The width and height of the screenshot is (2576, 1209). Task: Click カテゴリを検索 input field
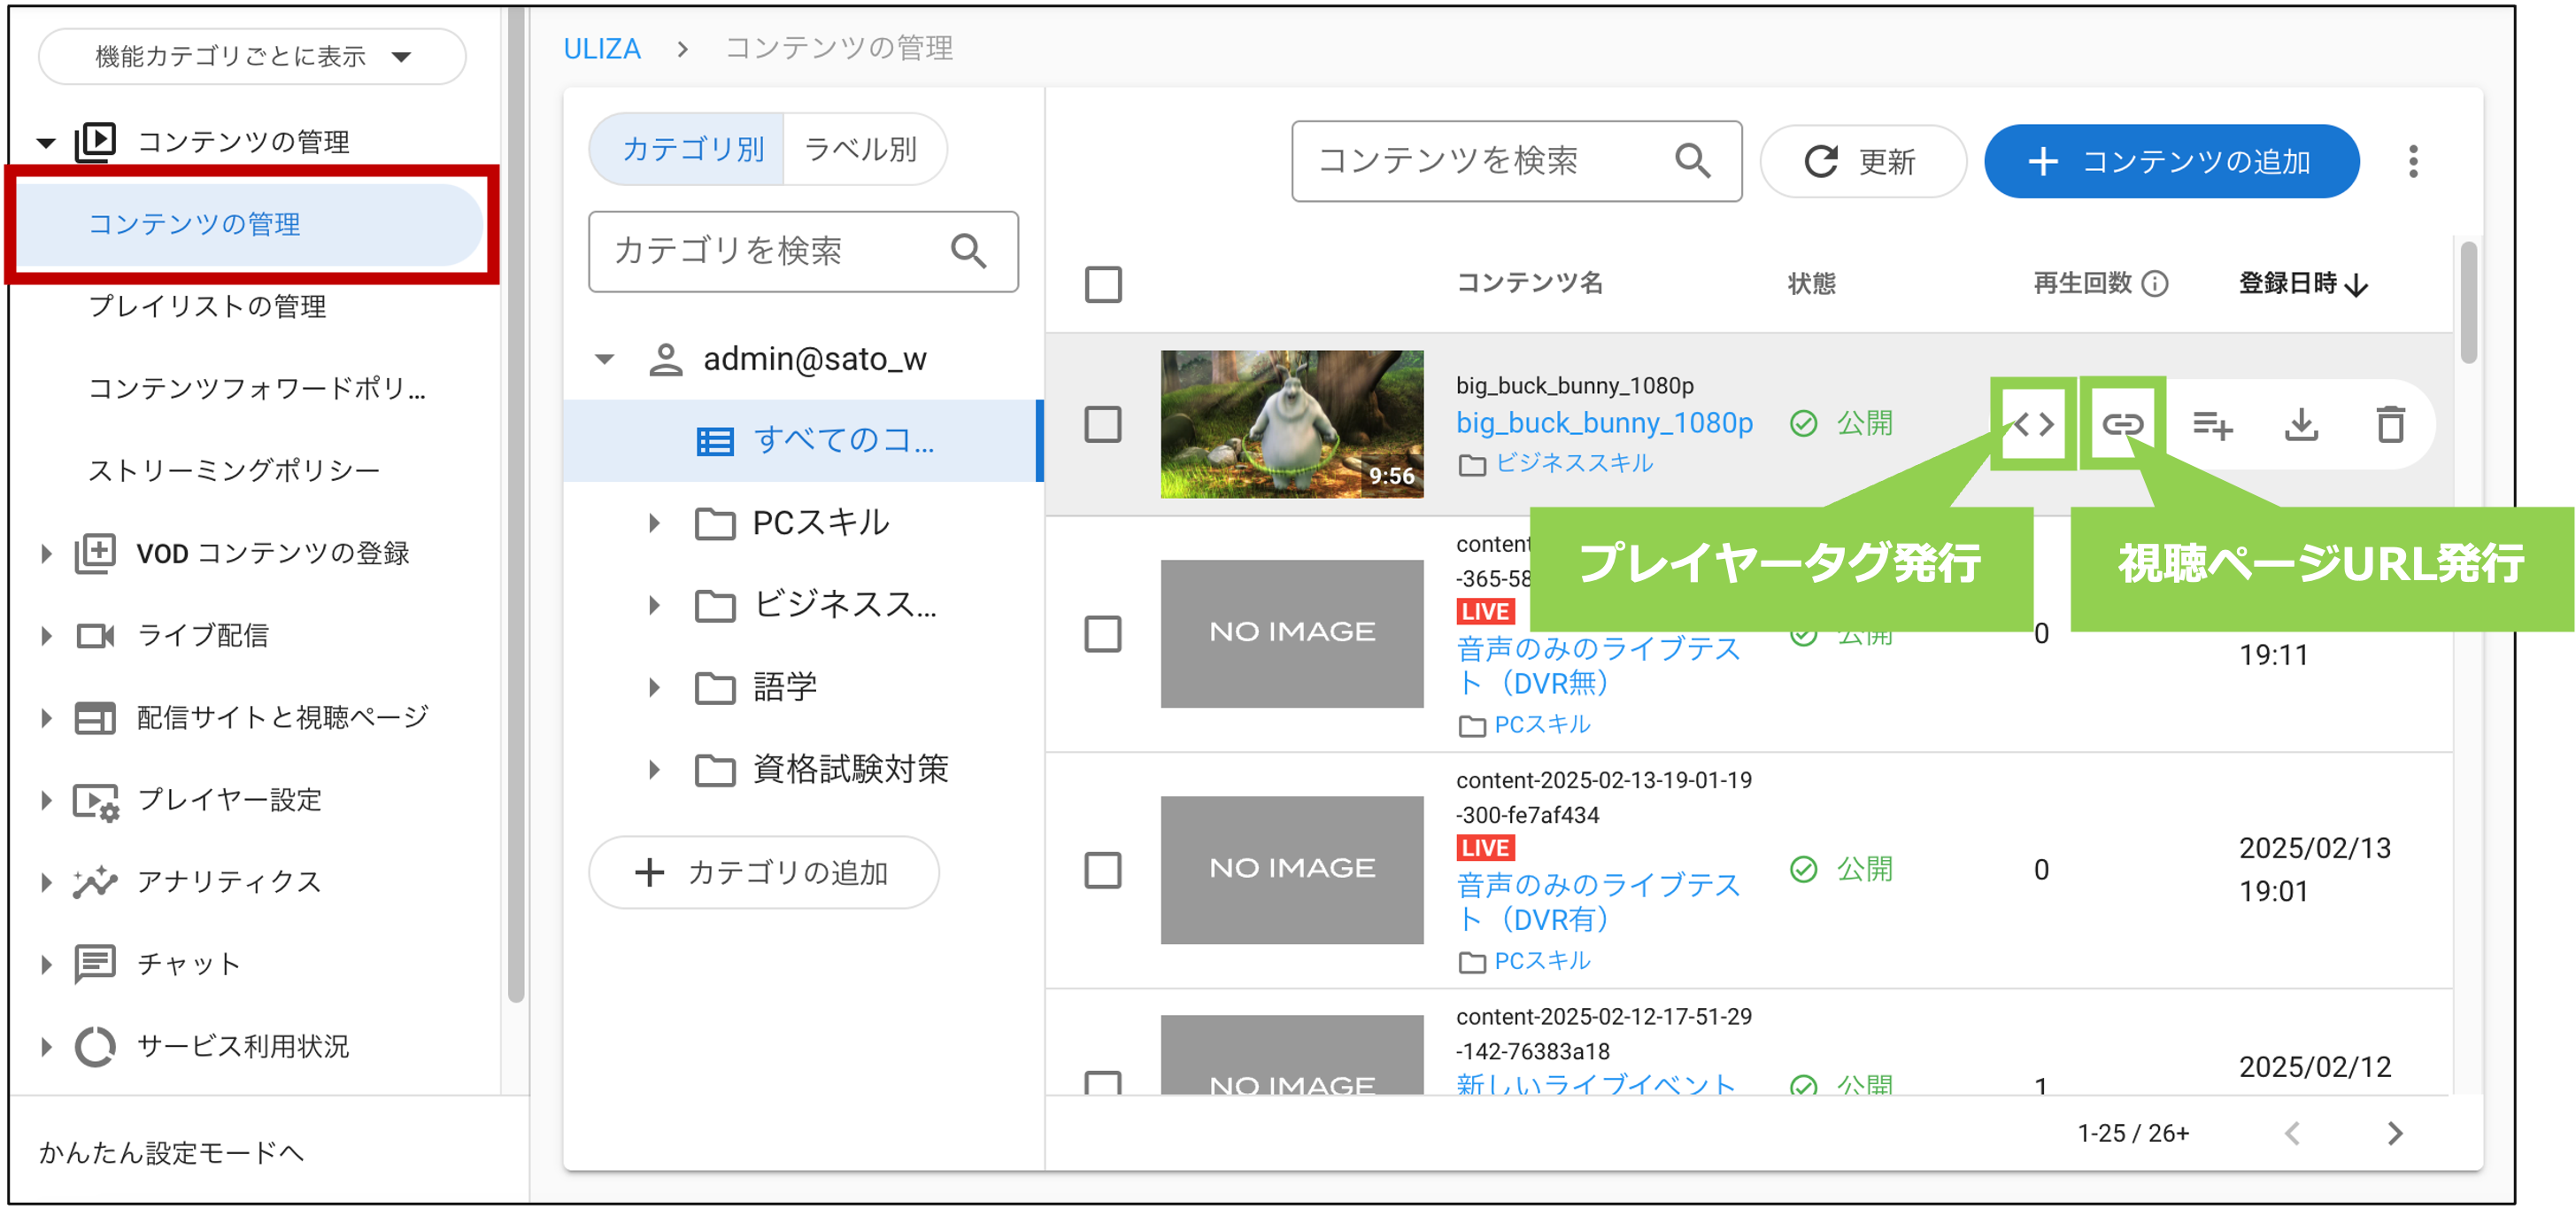point(803,252)
